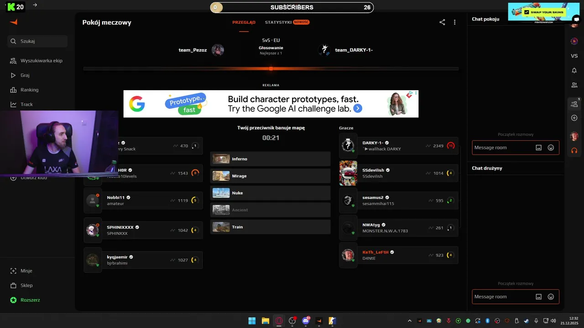Open player KeTh_LeFtH profile card

pos(408,255)
